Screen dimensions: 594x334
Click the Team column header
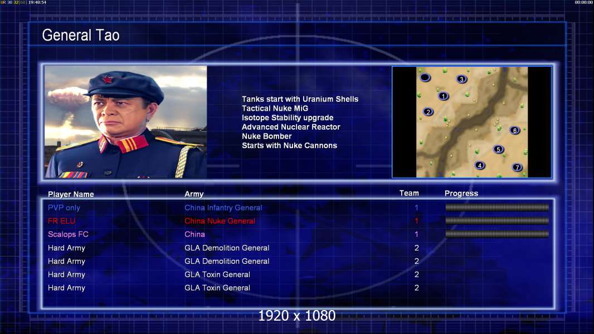[x=409, y=193]
